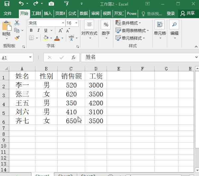Switch to the 视图 View tab
Image resolution: width=199 pixels, height=176 pixels.
pyautogui.click(x=107, y=13)
